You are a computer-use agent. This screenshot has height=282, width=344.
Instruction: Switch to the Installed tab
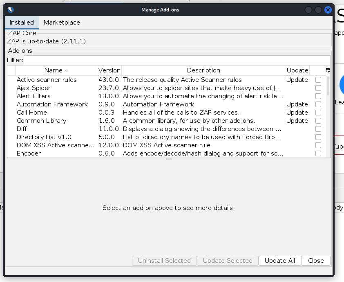click(x=22, y=23)
